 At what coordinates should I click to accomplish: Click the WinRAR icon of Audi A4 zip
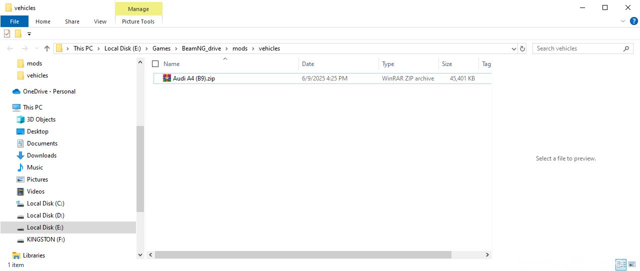167,78
